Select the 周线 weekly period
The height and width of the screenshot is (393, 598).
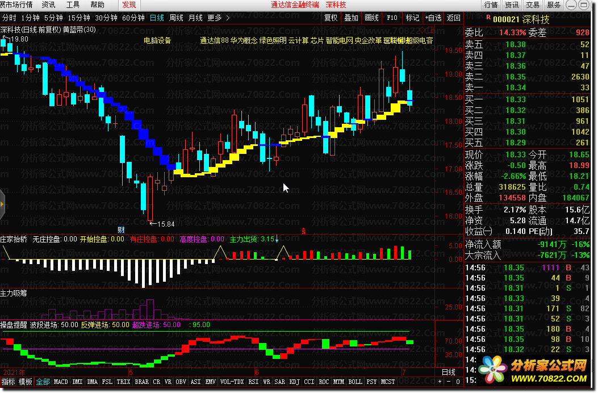point(176,18)
